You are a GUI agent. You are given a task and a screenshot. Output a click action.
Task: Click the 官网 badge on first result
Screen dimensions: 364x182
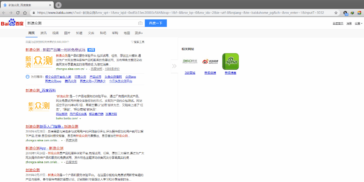coord(91,50)
